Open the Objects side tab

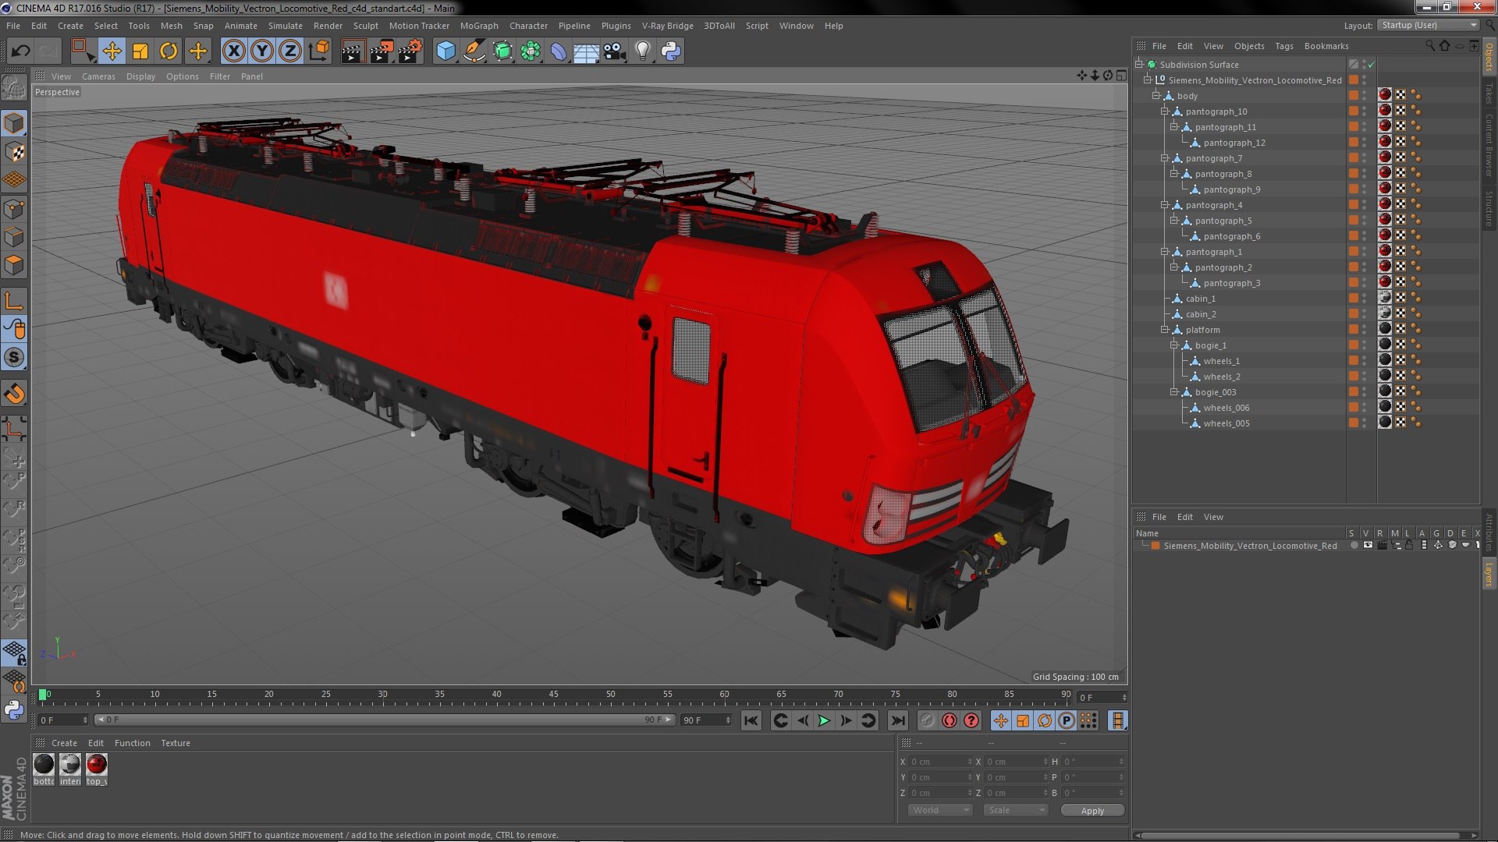[1489, 57]
